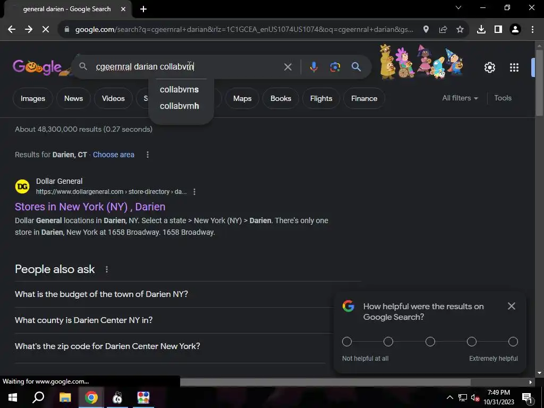The width and height of the screenshot is (544, 408).
Task: Dismiss the Google Search feedback survey
Action: [512, 306]
